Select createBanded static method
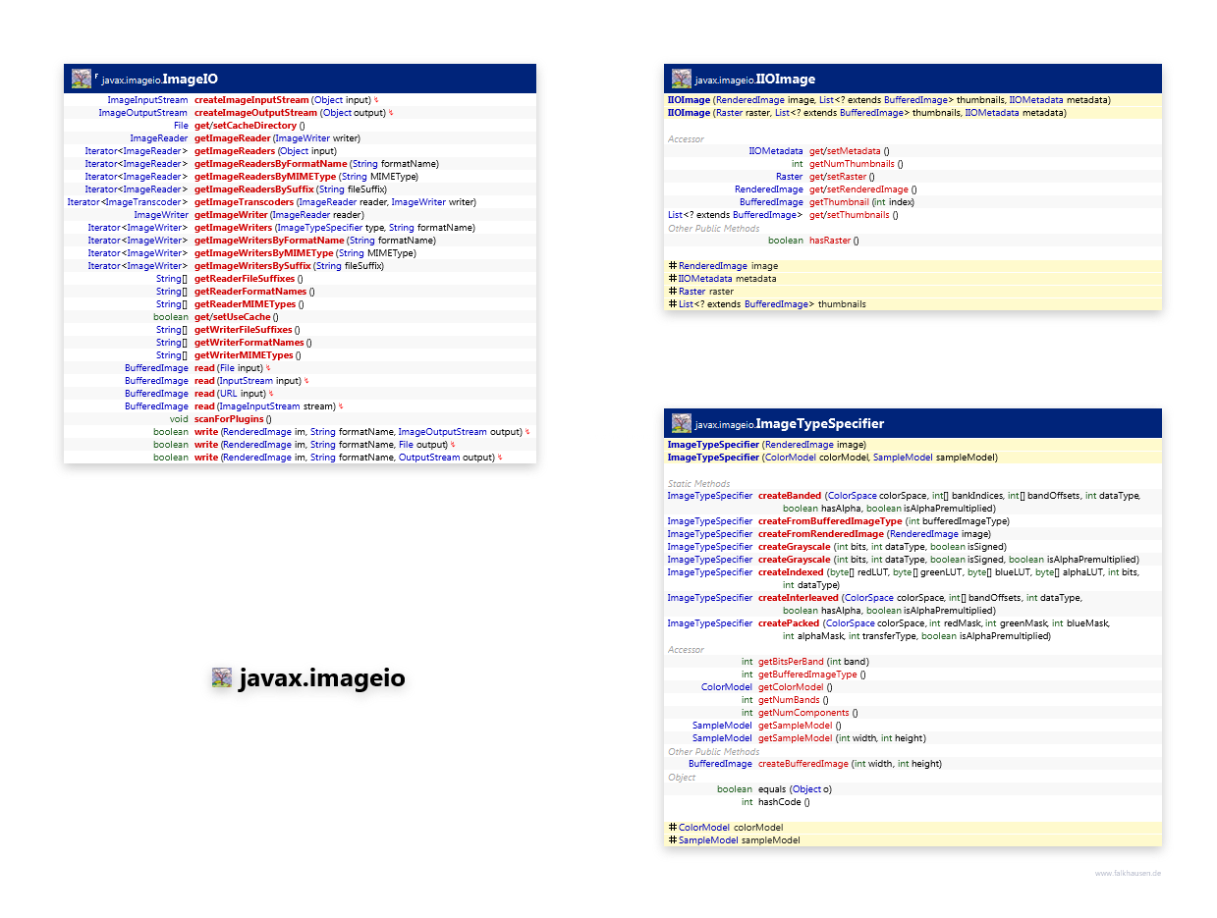 790,496
